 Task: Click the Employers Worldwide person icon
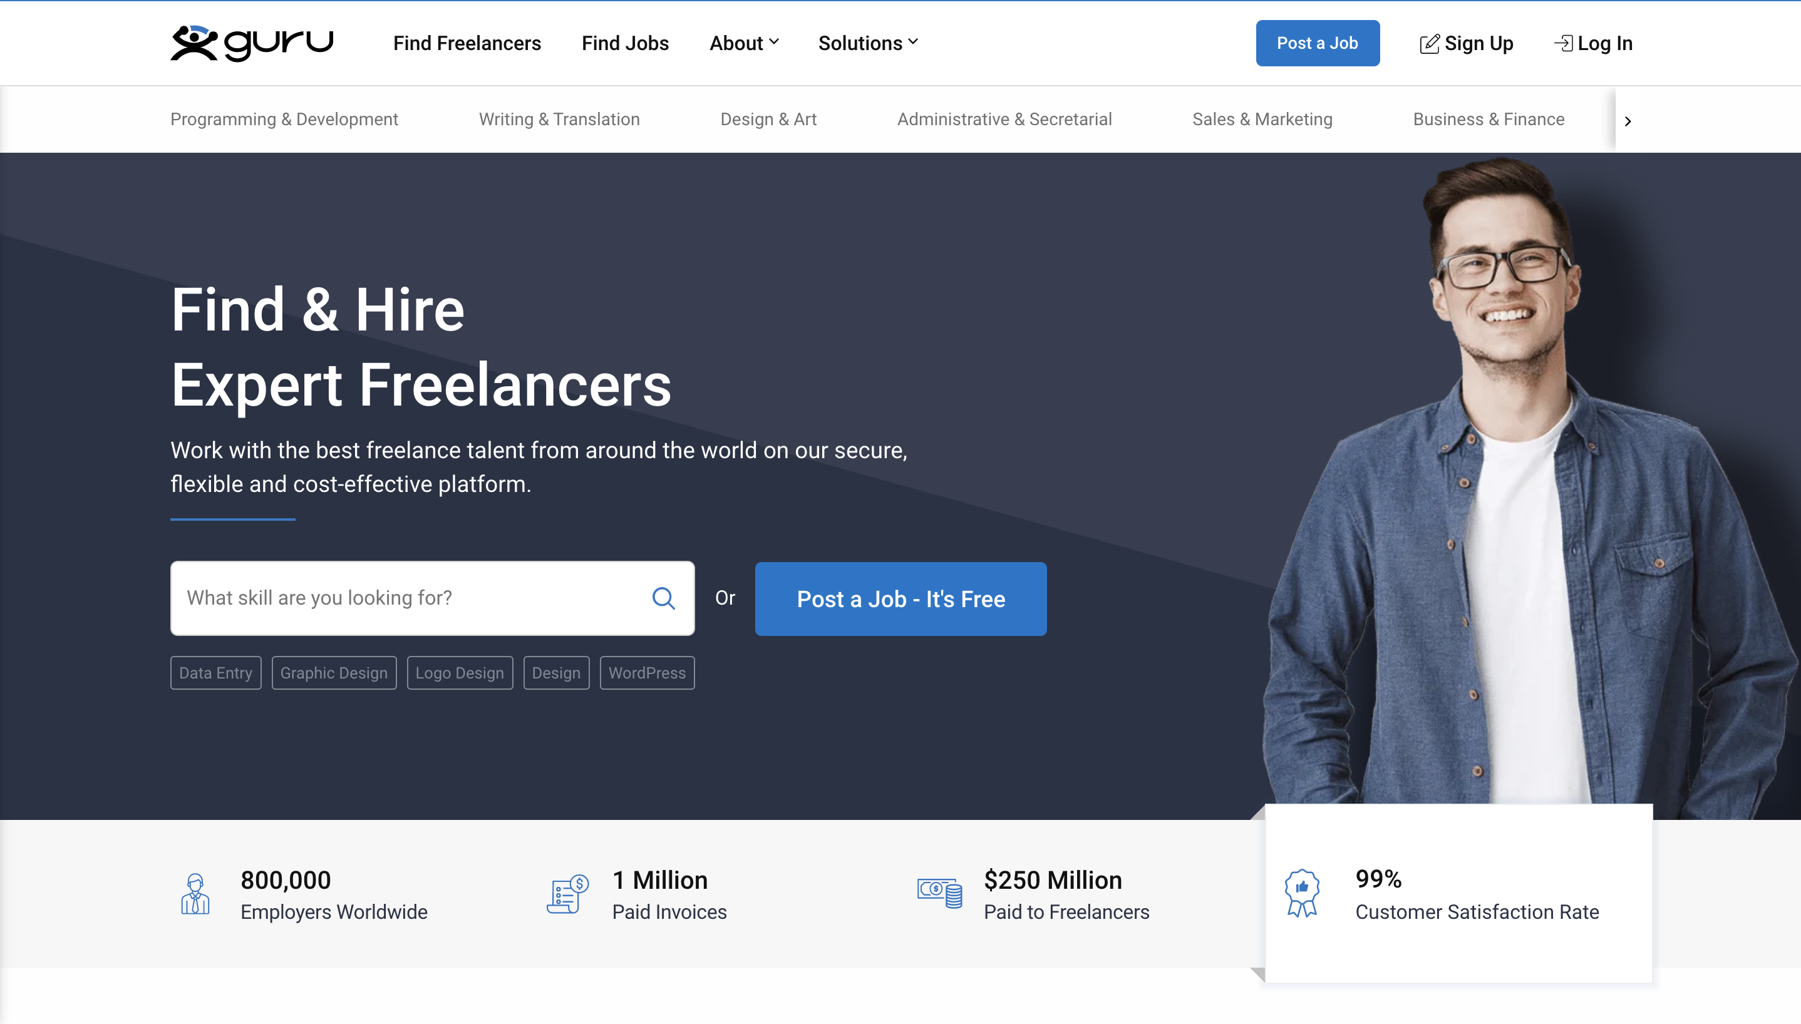[x=195, y=894]
